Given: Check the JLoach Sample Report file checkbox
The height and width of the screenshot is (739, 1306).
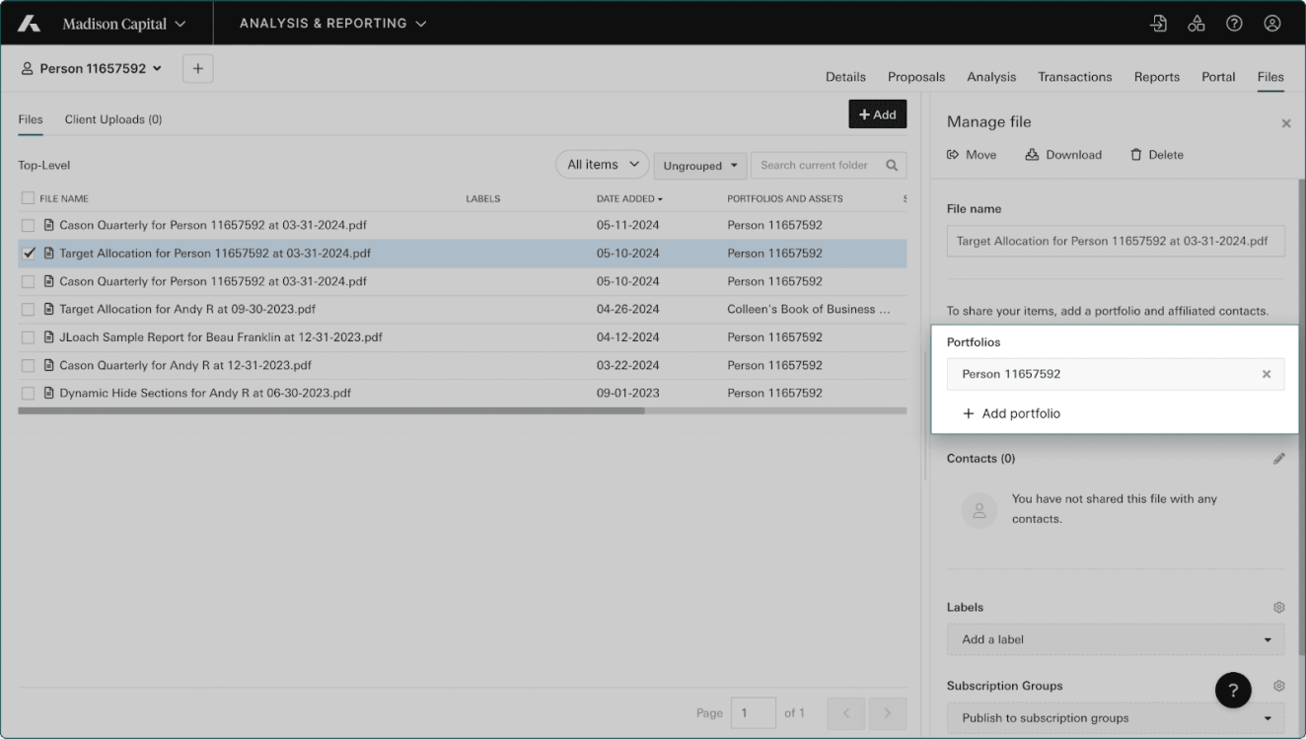Looking at the screenshot, I should coord(29,337).
